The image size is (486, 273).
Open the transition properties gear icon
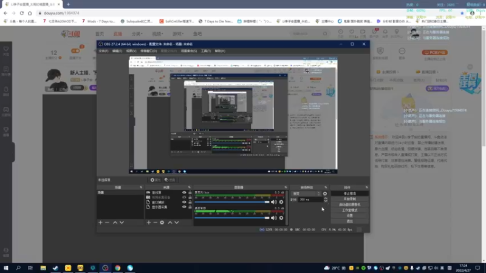(x=325, y=194)
